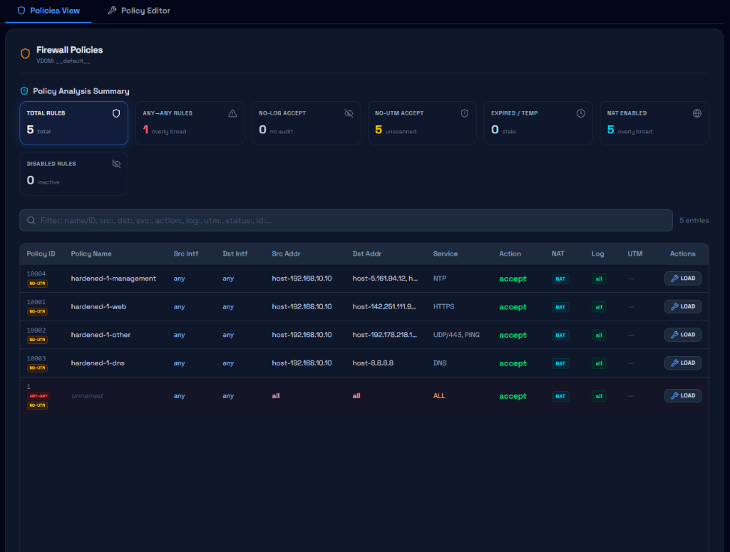This screenshot has height=552, width=730.
Task: Select the Expired / Temp summary card
Action: click(x=538, y=123)
